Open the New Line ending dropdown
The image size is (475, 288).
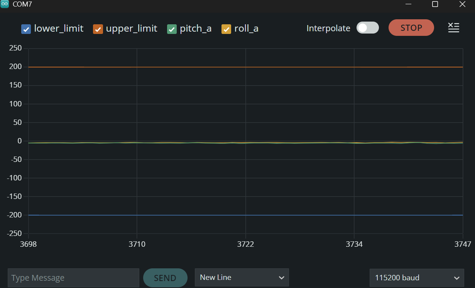tap(242, 278)
